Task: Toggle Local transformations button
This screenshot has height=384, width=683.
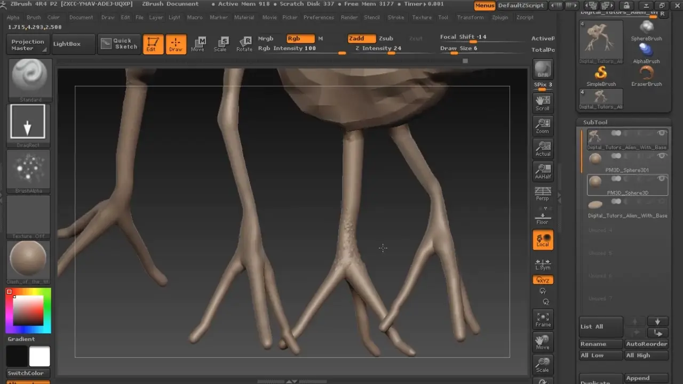Action: click(543, 240)
